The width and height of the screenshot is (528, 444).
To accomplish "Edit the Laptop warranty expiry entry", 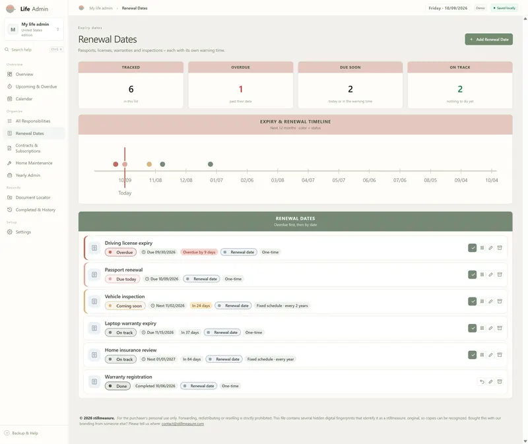I will tap(490, 328).
